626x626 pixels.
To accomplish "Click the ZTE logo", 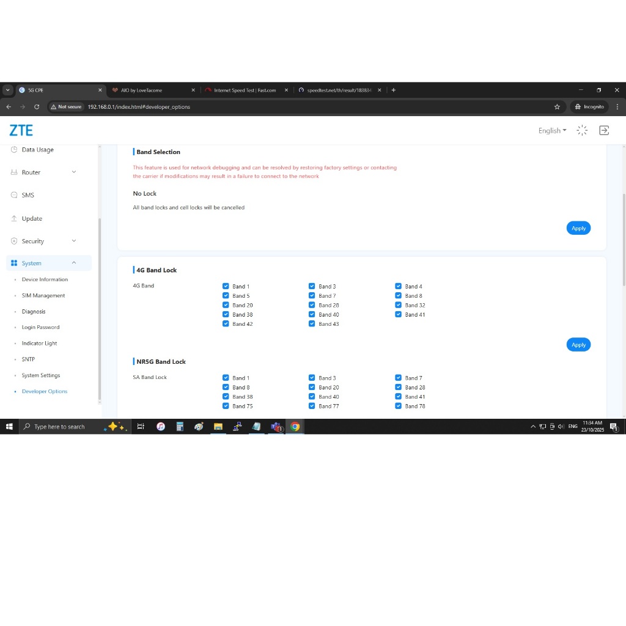I will click(21, 130).
